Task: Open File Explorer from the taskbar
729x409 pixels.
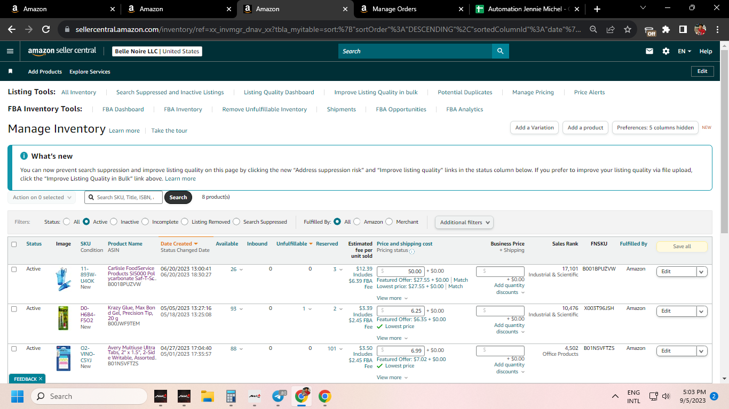Action: click(207, 396)
